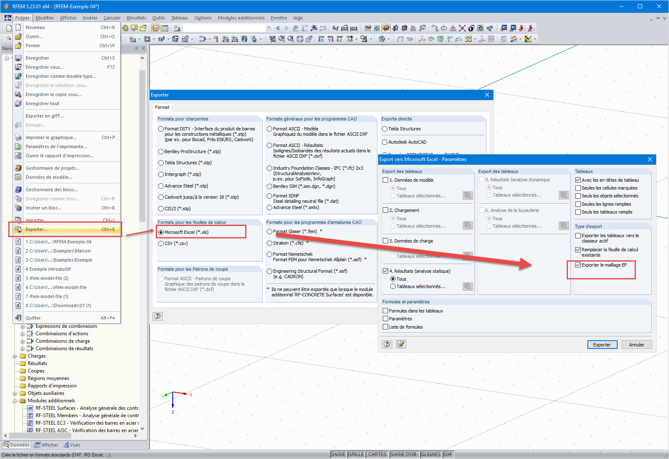Open the Tableau menu
The height and width of the screenshot is (459, 669).
179,18
